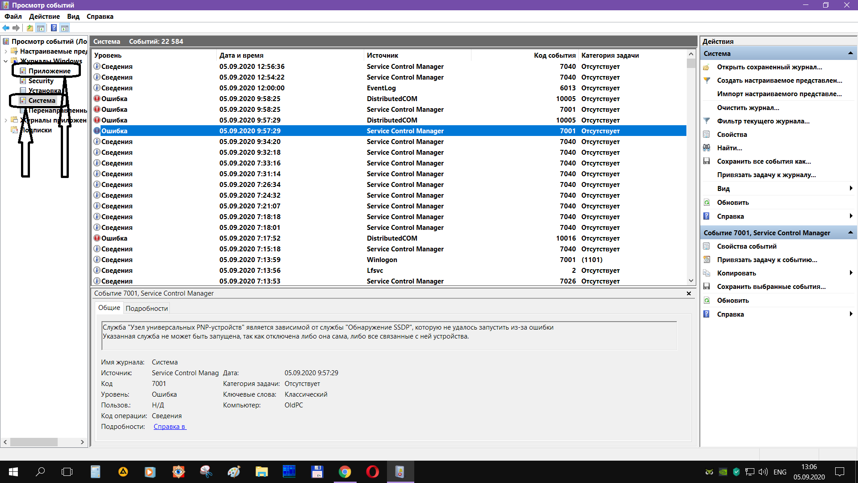
Task: Click Open saved log folder icon
Action: click(x=707, y=67)
